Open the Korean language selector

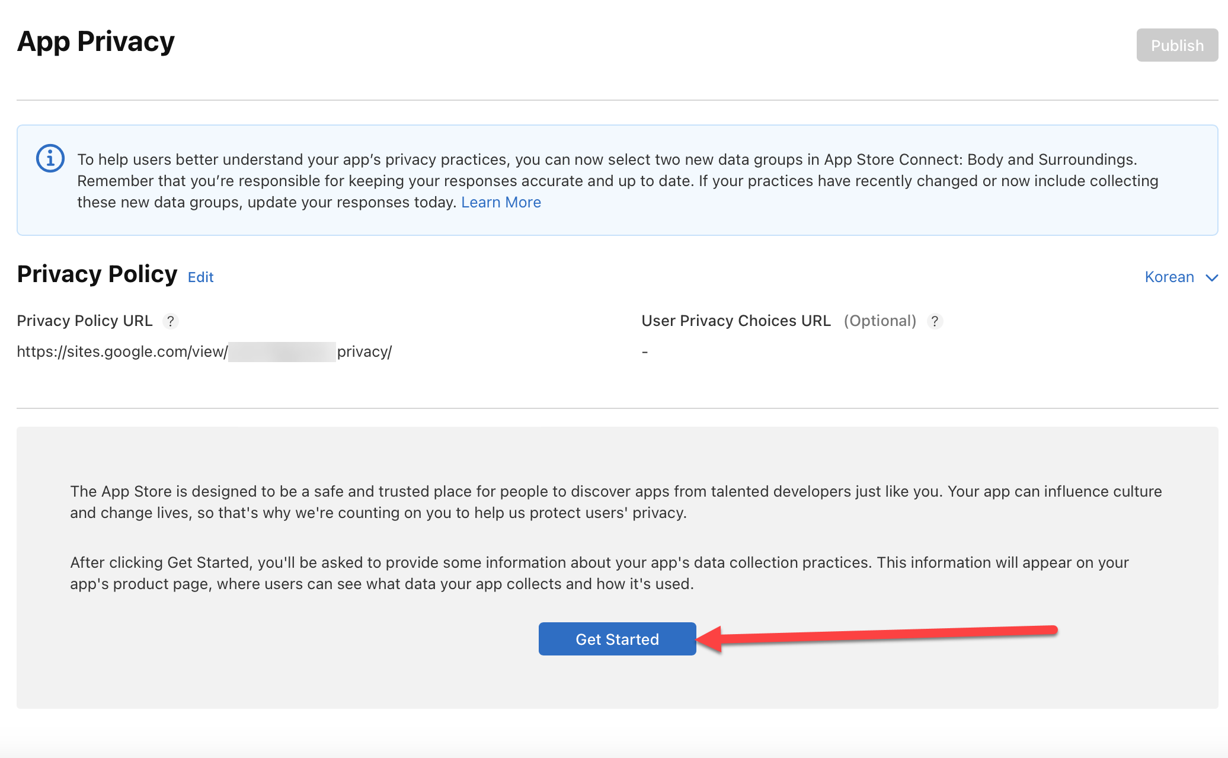pyautogui.click(x=1169, y=277)
